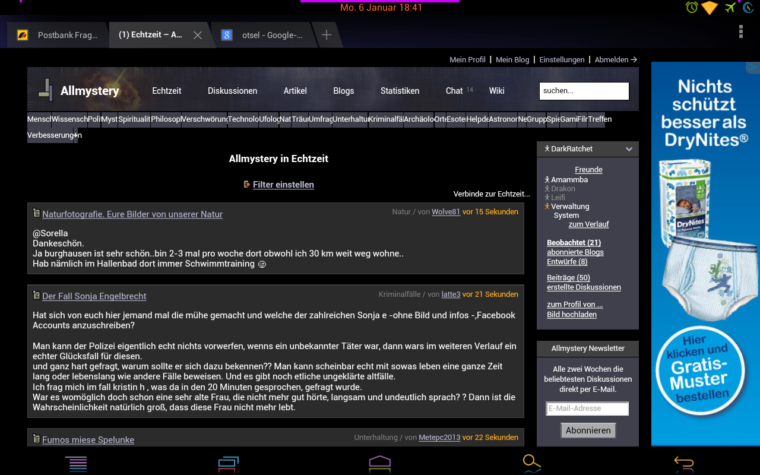This screenshot has height=475, width=760.
Task: Open Filter einstellen link
Action: point(283,185)
